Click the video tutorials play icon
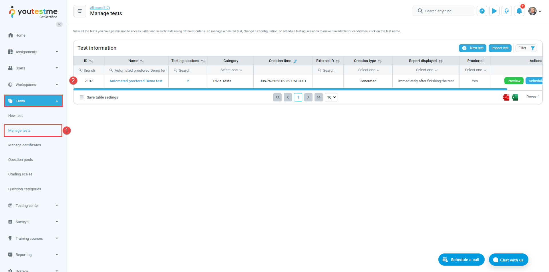The width and height of the screenshot is (549, 272). (494, 11)
